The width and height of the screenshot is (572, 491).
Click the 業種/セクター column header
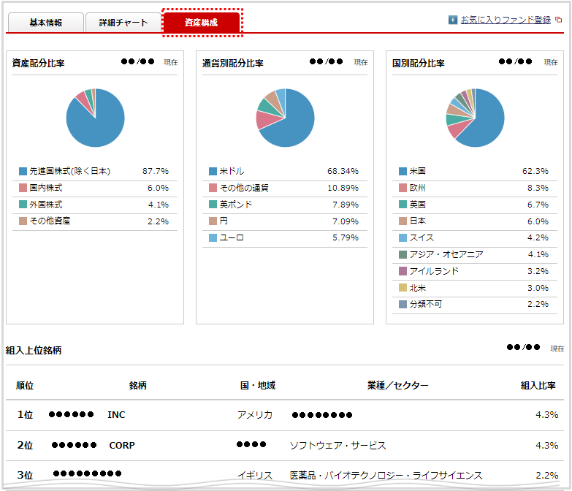[x=398, y=386]
